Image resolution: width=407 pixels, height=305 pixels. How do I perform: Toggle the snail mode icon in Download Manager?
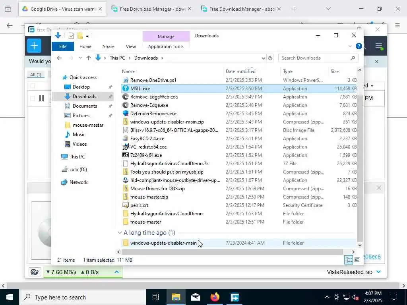click(x=35, y=272)
